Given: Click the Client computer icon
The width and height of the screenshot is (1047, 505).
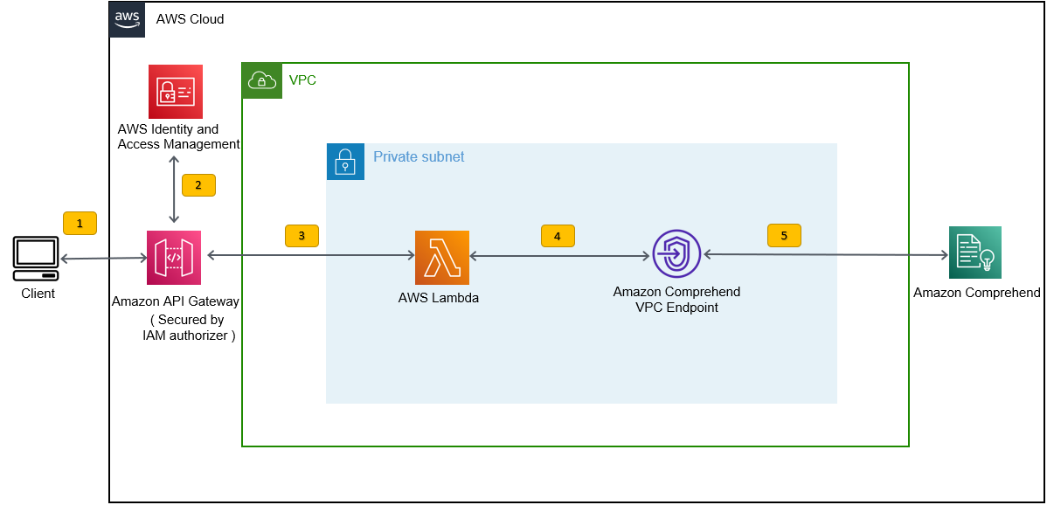Looking at the screenshot, I should tap(36, 259).
